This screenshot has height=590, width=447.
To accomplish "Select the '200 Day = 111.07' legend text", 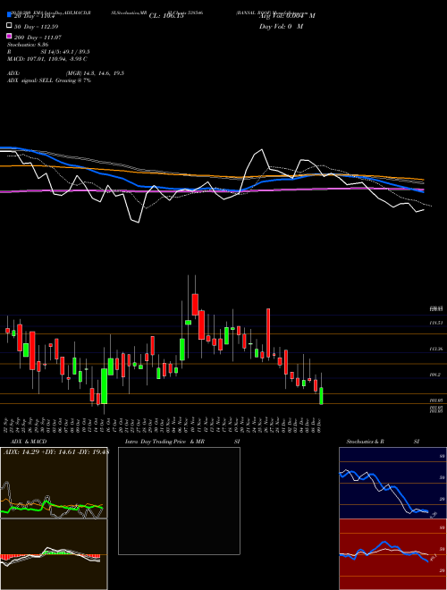I will 38,38.
